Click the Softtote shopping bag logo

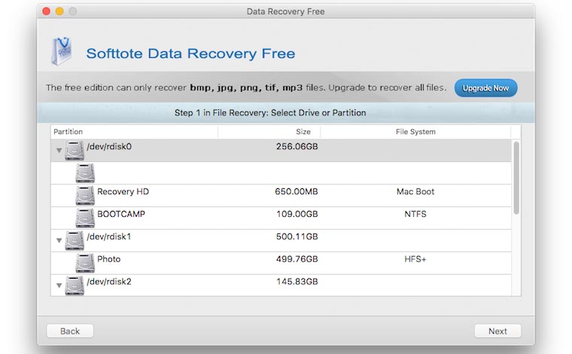click(61, 51)
